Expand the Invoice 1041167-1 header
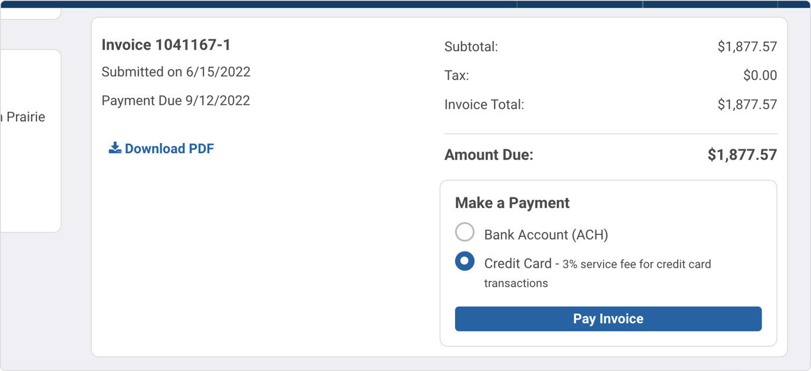Screen dimensions: 811x371 click(x=167, y=44)
